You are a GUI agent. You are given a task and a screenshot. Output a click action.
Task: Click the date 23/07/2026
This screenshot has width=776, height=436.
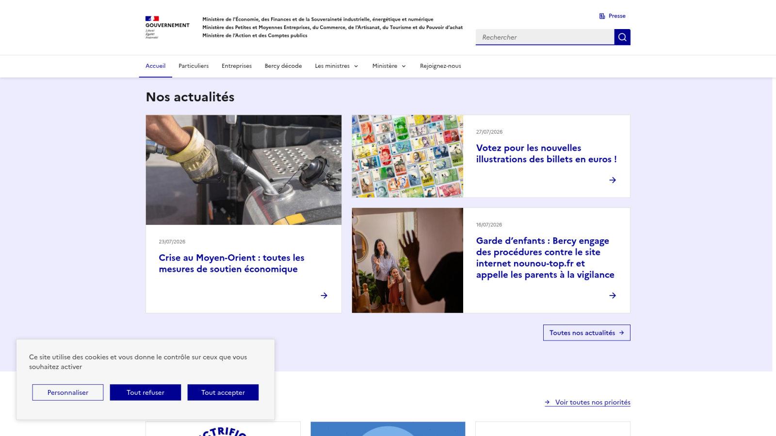point(172,242)
